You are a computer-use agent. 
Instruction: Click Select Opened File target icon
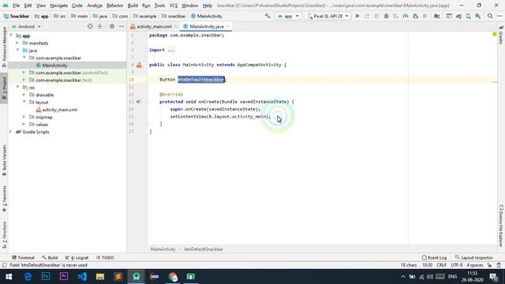[x=90, y=26]
